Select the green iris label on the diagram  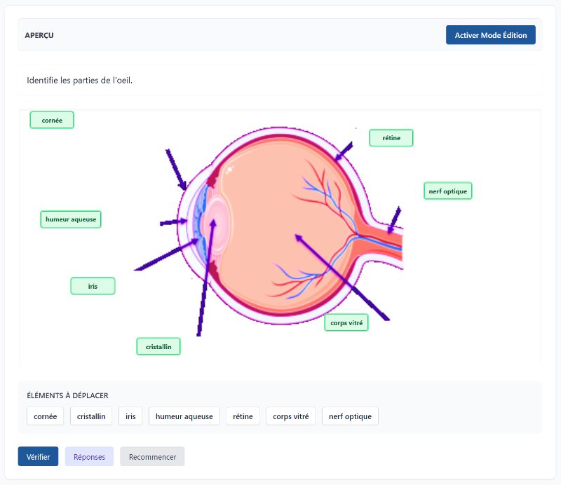tap(93, 286)
